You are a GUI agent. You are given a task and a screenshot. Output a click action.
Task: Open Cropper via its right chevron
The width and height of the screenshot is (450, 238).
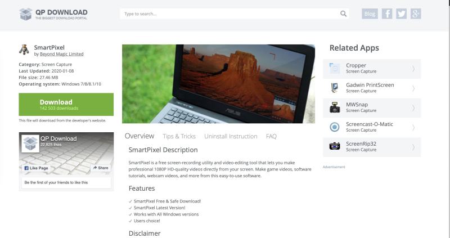pyautogui.click(x=413, y=69)
